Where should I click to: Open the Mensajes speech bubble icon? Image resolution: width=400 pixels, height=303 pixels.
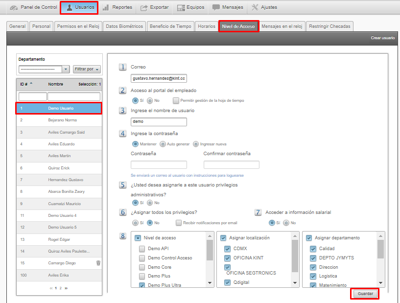(x=216, y=7)
